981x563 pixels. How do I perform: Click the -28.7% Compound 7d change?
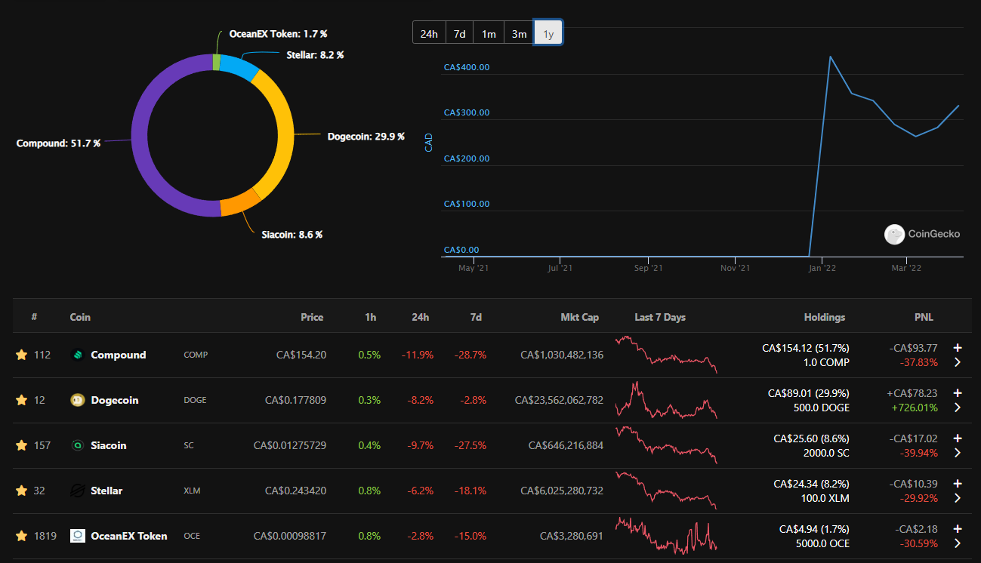[472, 355]
